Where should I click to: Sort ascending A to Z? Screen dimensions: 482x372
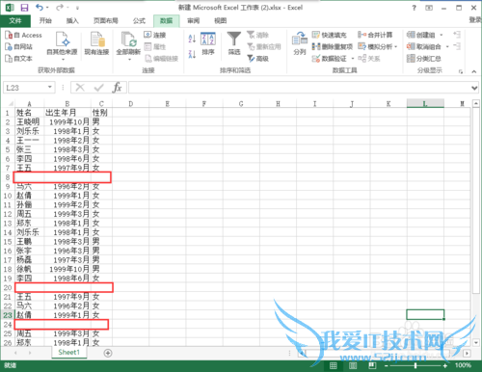click(192, 39)
